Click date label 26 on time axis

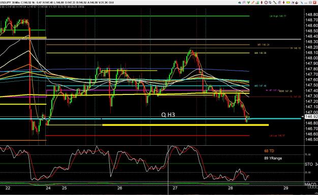[x=120, y=188]
